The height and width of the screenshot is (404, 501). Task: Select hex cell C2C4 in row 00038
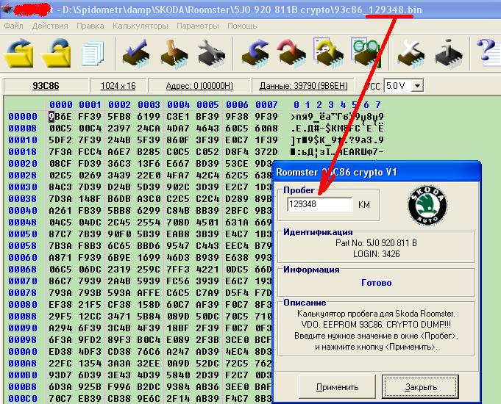pyautogui.click(x=207, y=199)
